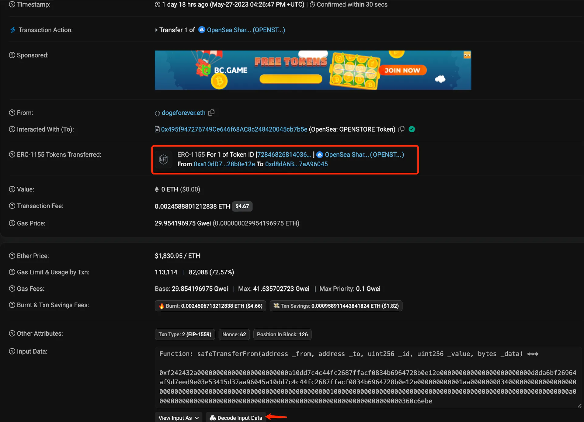Click the OpenSea logo in Transaction Action
The width and height of the screenshot is (584, 422).
pos(202,30)
